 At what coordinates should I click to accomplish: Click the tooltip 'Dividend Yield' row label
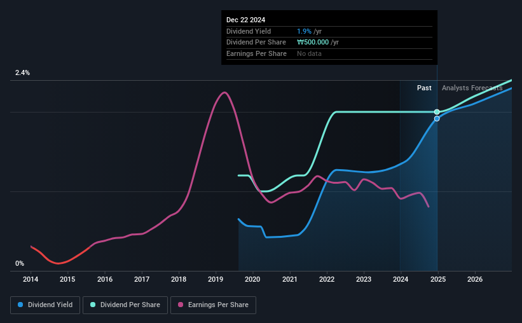tap(249, 31)
